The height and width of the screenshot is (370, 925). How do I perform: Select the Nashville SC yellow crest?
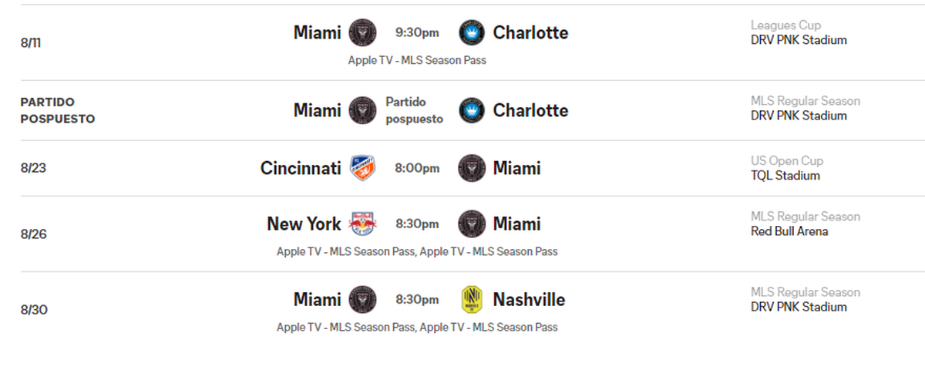click(472, 299)
